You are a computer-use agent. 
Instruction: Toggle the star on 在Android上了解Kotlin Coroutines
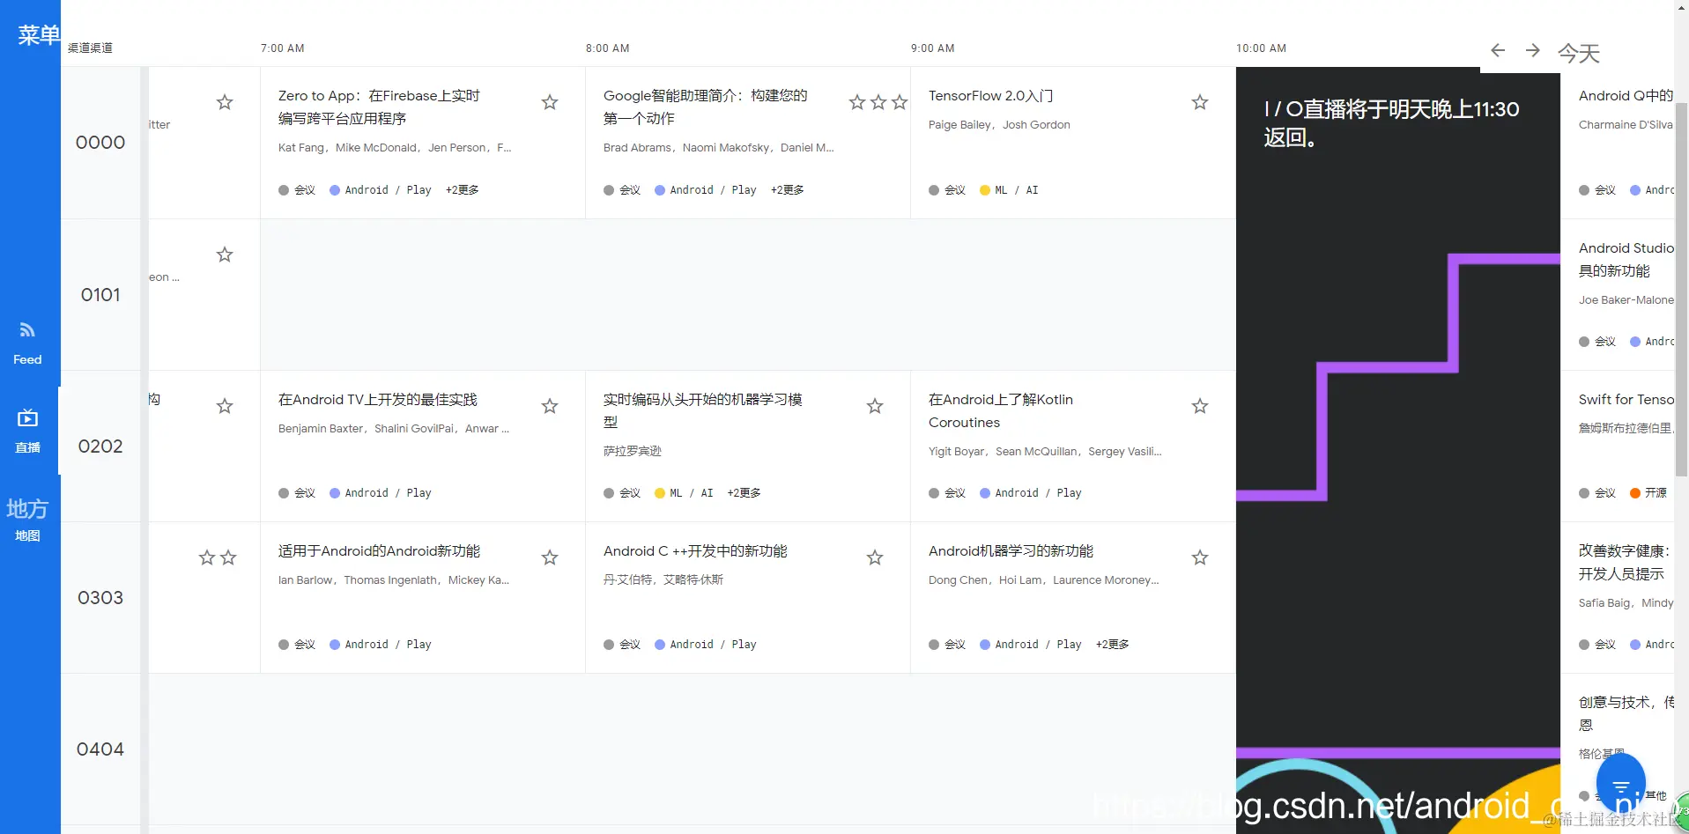(1199, 406)
